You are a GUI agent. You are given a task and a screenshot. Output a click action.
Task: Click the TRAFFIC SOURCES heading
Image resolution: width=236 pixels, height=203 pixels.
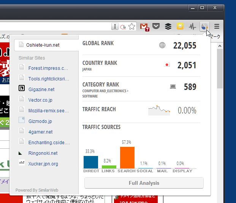(101, 127)
